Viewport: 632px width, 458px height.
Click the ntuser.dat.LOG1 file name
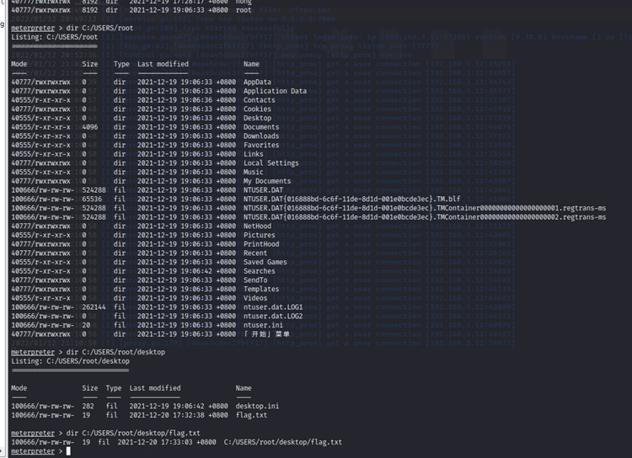273,307
